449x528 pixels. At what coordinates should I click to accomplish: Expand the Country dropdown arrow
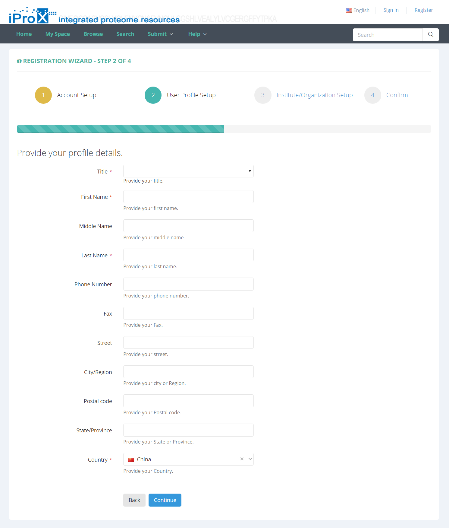click(250, 459)
